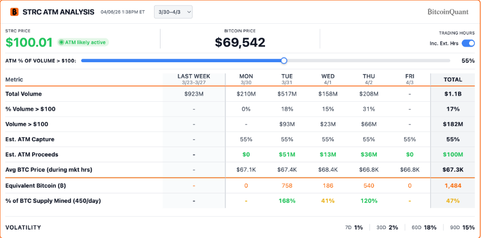Click the dropdown chevron beside the date range
Image resolution: width=481 pixels, height=238 pixels.
coord(188,12)
